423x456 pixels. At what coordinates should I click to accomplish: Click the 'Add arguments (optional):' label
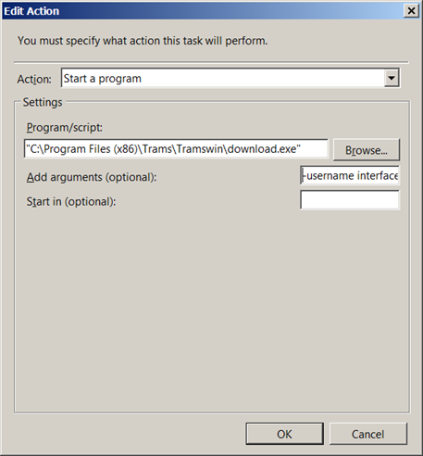point(92,177)
